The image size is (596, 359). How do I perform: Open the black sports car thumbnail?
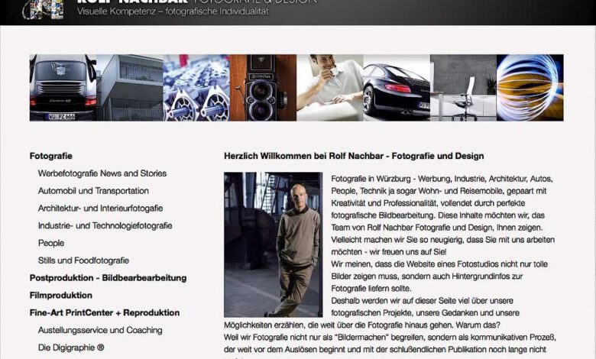397,88
